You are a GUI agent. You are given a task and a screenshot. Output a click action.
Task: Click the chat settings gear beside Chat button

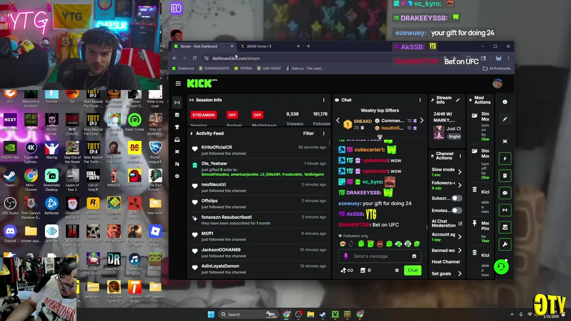pos(397,270)
